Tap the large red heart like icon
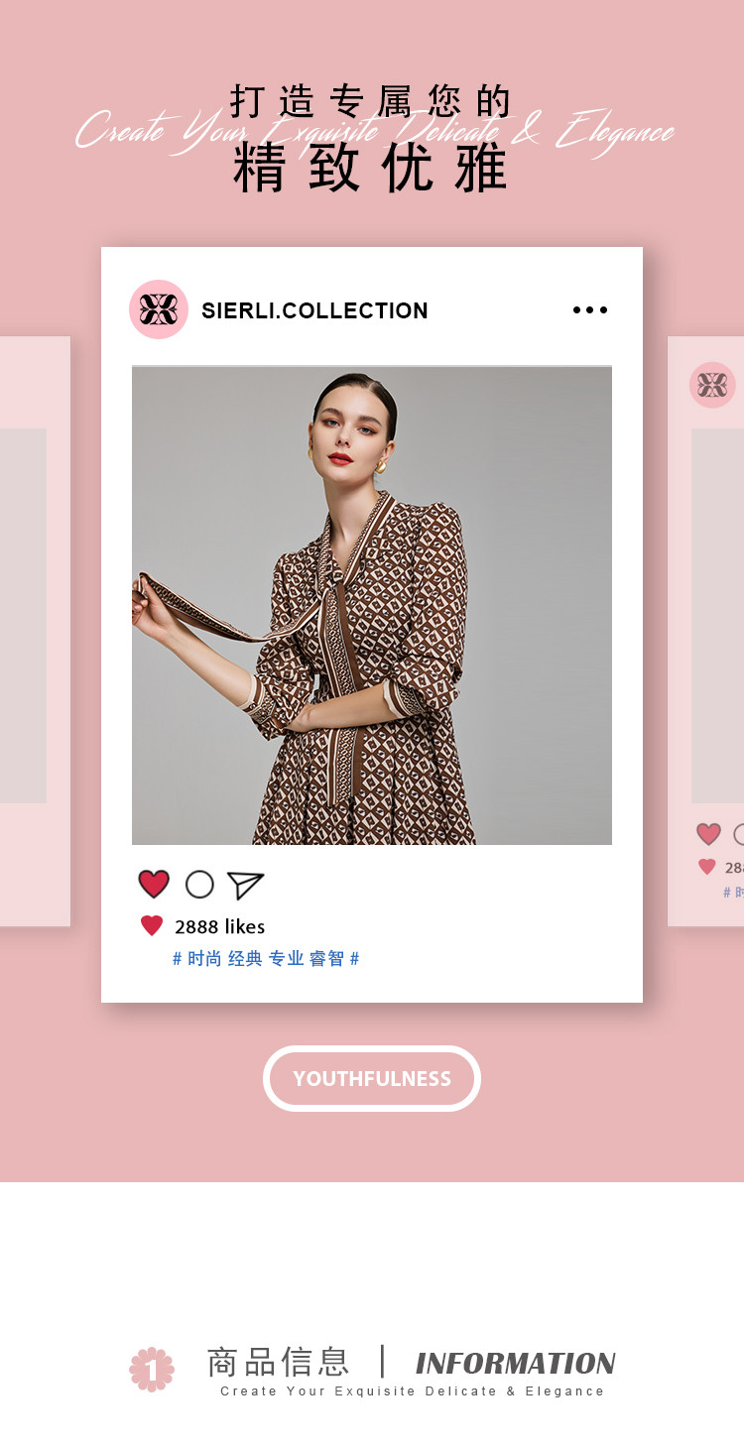 click(x=154, y=884)
